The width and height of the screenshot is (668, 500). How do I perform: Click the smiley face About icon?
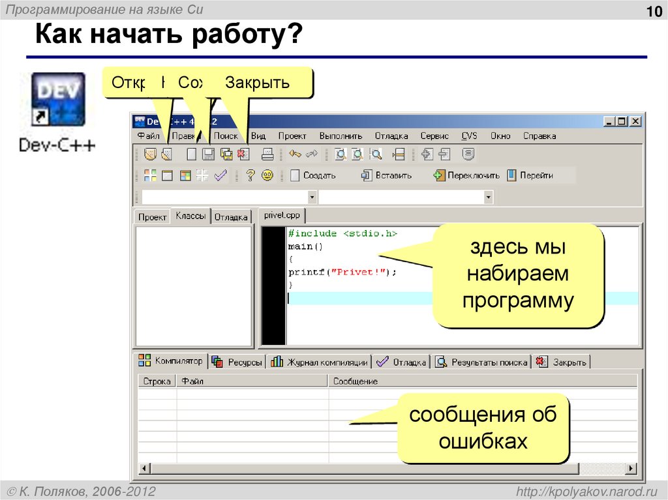[x=267, y=175]
